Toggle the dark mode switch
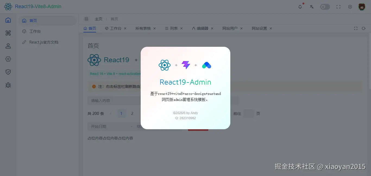371x176 pixels. click(x=325, y=7)
